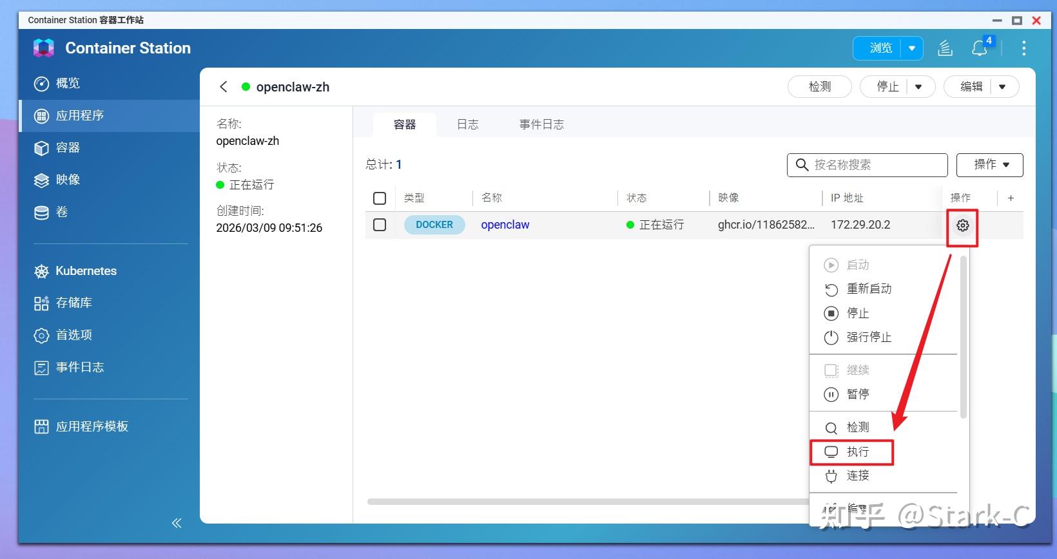Click the ghcr.io/11862582... image cell
The width and height of the screenshot is (1057, 559).
click(x=766, y=225)
